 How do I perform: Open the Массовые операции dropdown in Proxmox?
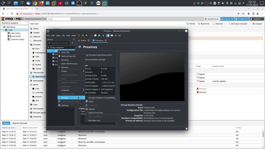click(239, 24)
